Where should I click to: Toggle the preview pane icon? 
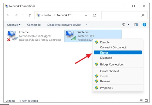point(136,25)
